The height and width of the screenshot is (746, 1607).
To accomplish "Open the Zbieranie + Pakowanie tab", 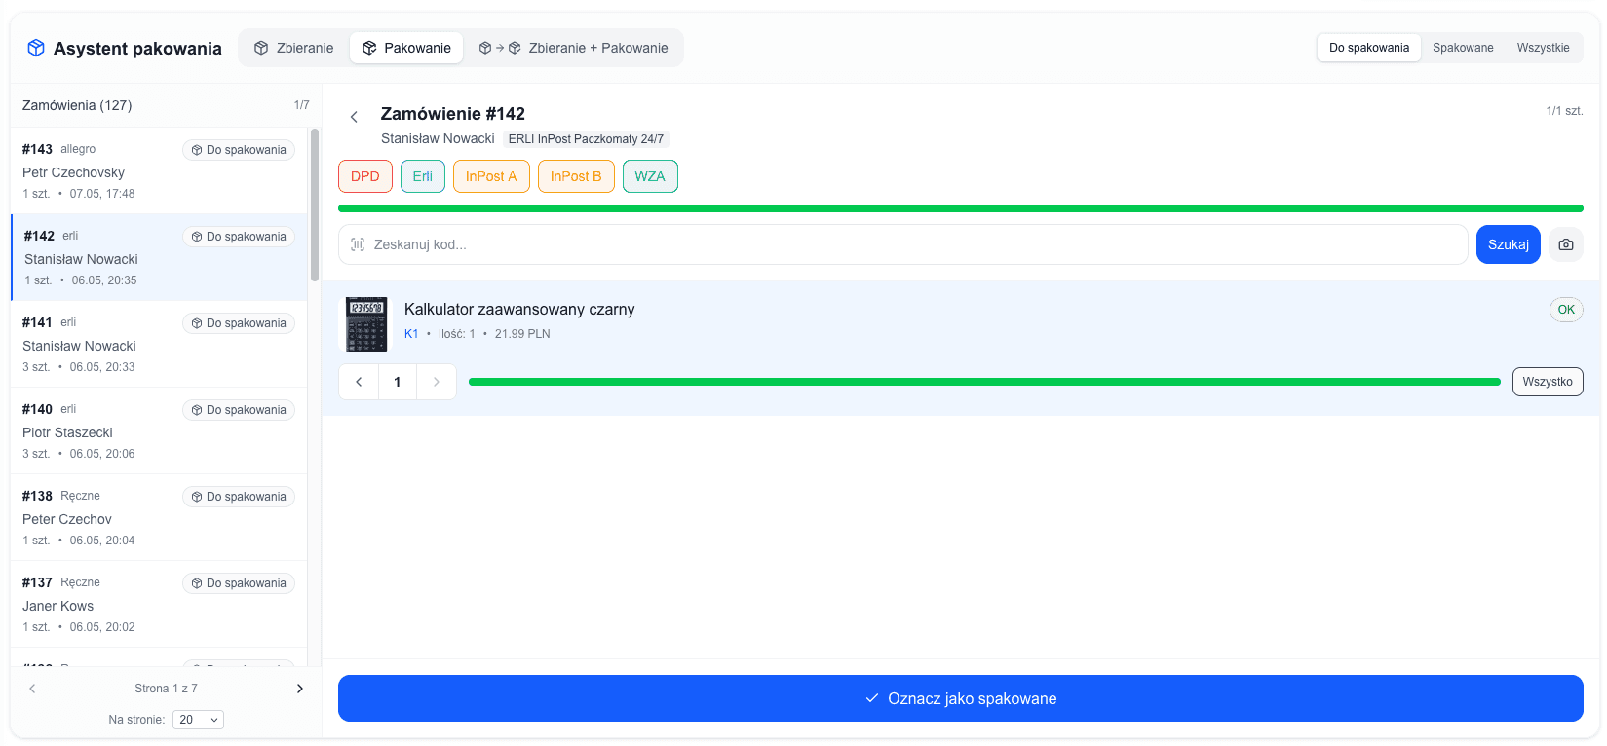I will coord(573,48).
